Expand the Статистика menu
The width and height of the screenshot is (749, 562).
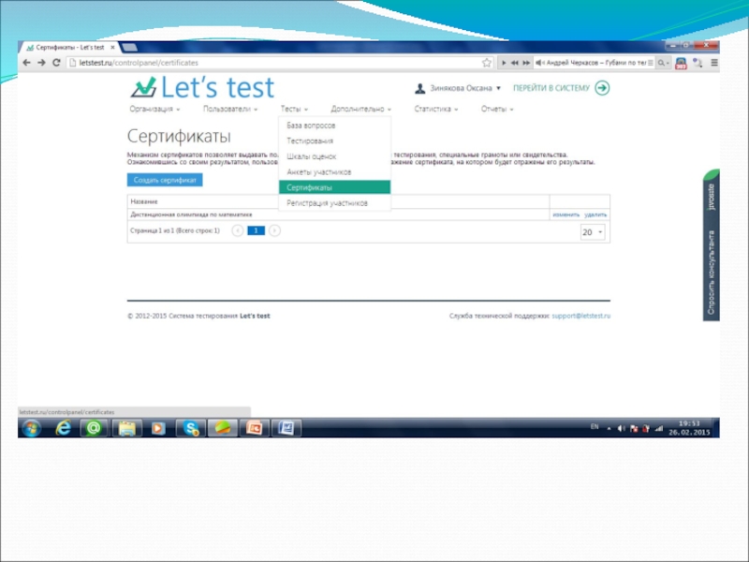pos(435,109)
